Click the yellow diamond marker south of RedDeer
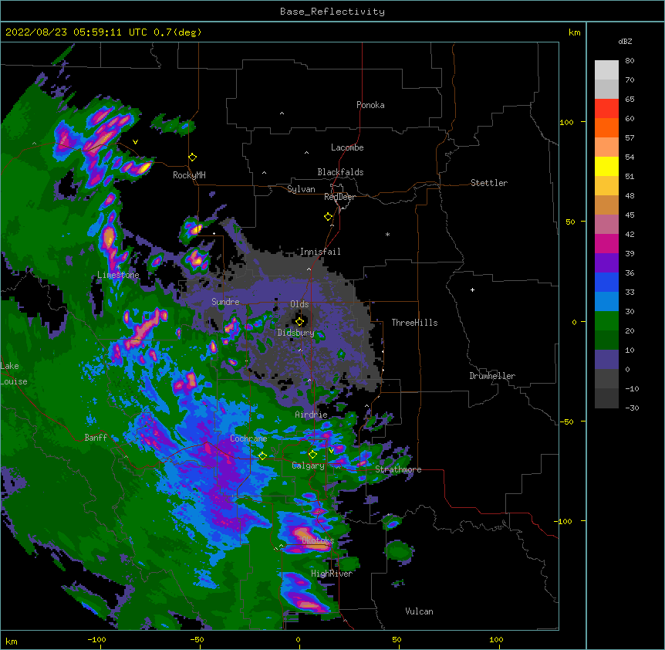Screen dimensions: 665x650 (x=329, y=217)
